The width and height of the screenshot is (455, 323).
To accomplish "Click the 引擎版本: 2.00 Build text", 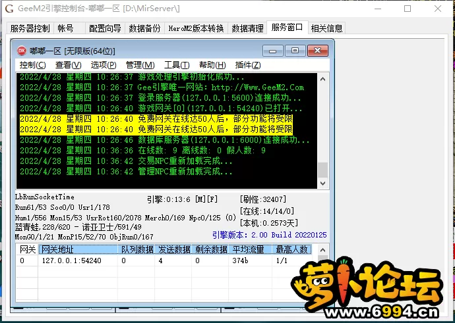I will [269, 235].
